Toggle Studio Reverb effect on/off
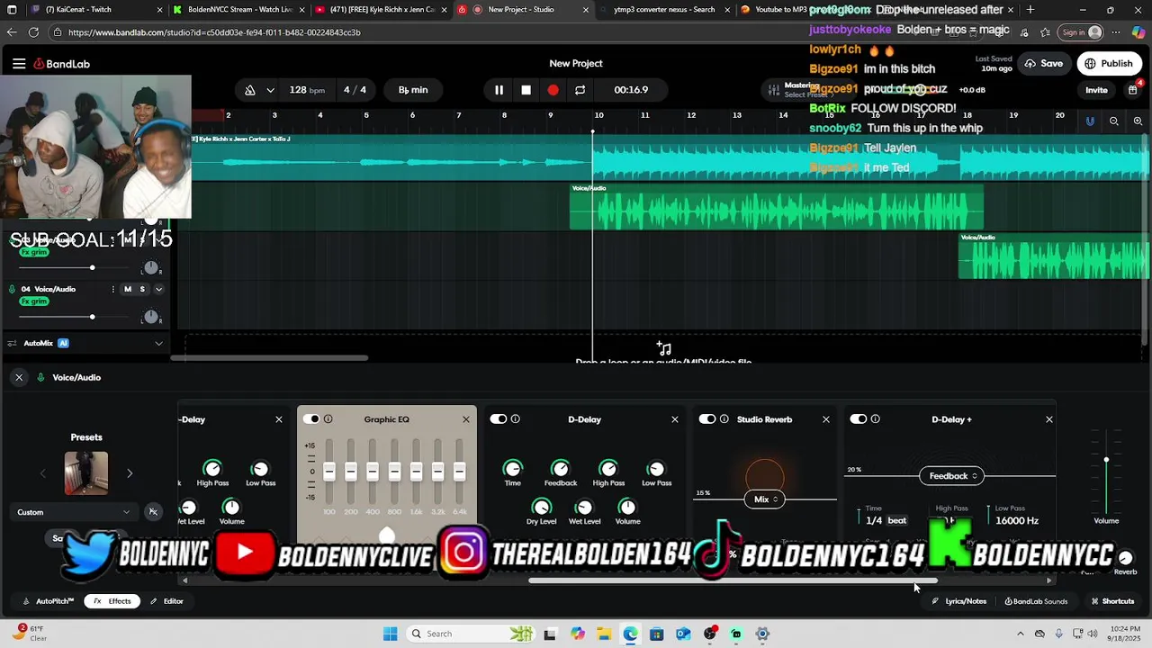This screenshot has height=648, width=1152. [x=707, y=419]
